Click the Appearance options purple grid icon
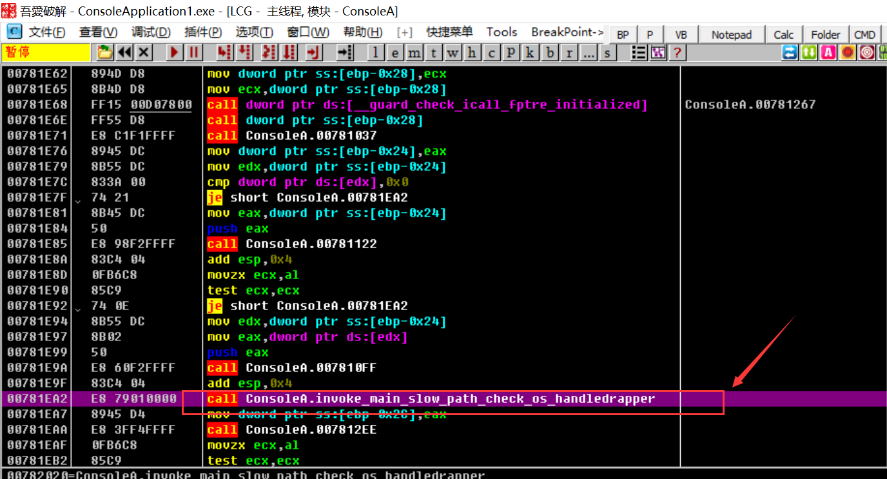This screenshot has height=479, width=887. pyautogui.click(x=658, y=52)
